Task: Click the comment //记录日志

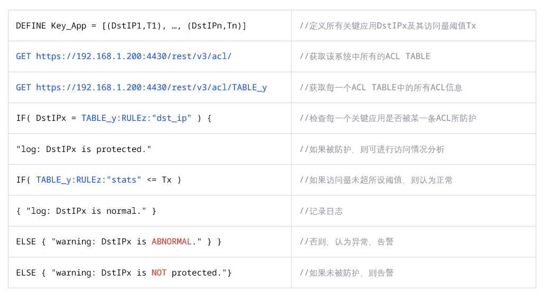Action: point(321,211)
